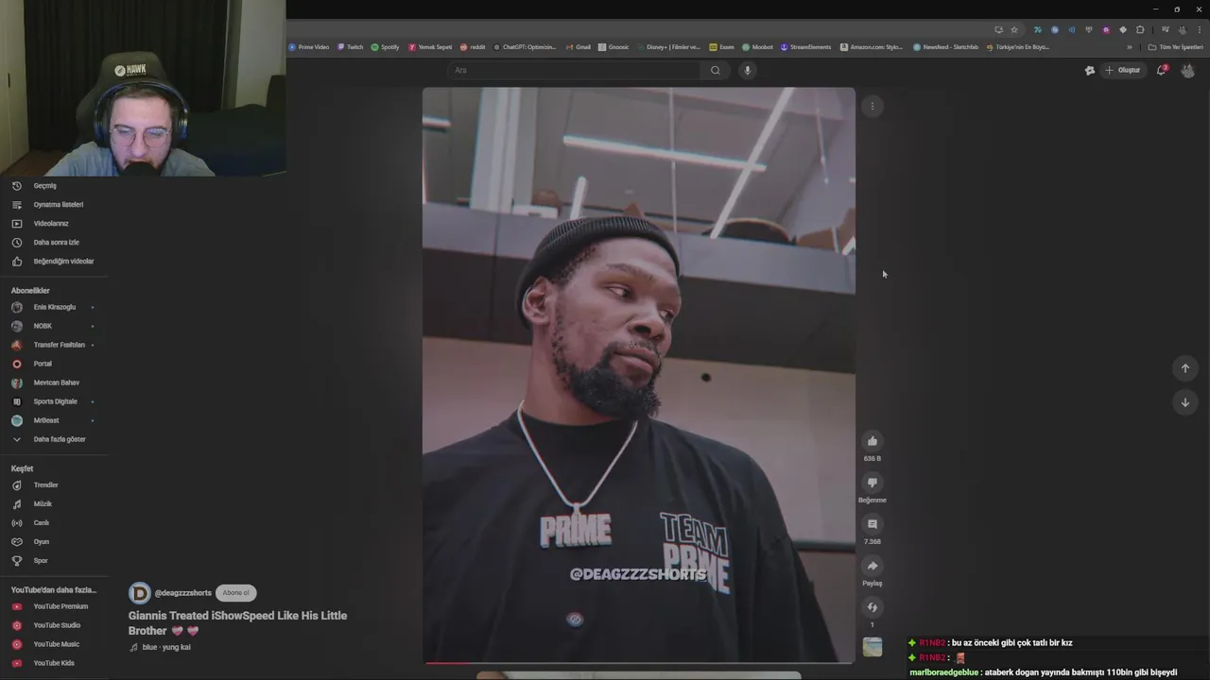This screenshot has height=680, width=1210.
Task: Open the Newsfeed - Sketchfab bookmark
Action: point(946,47)
